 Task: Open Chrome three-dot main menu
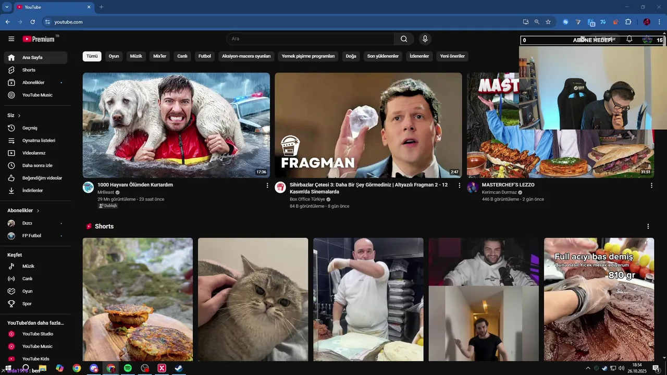660,22
